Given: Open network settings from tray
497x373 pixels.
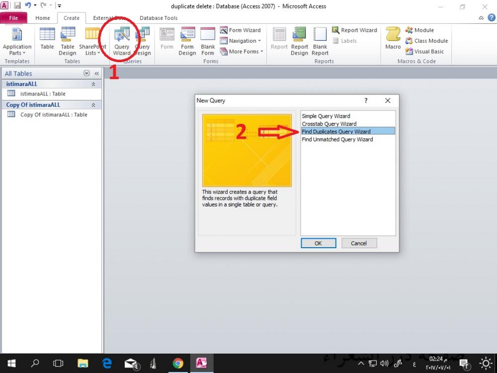Looking at the screenshot, I should click(x=373, y=364).
